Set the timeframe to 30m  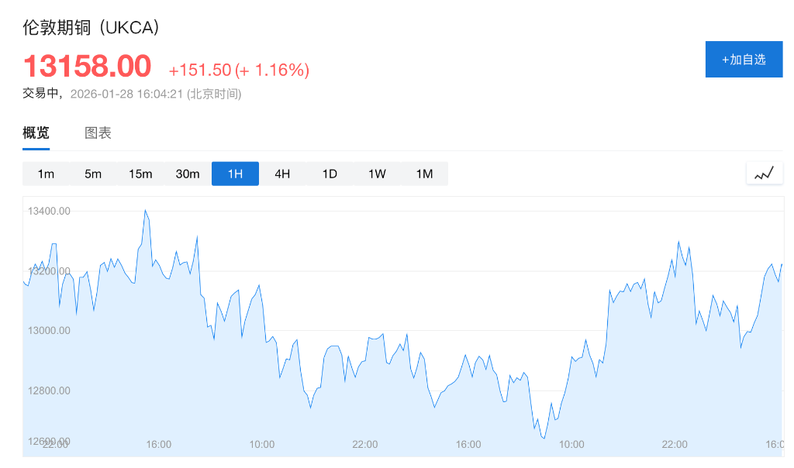(x=188, y=174)
